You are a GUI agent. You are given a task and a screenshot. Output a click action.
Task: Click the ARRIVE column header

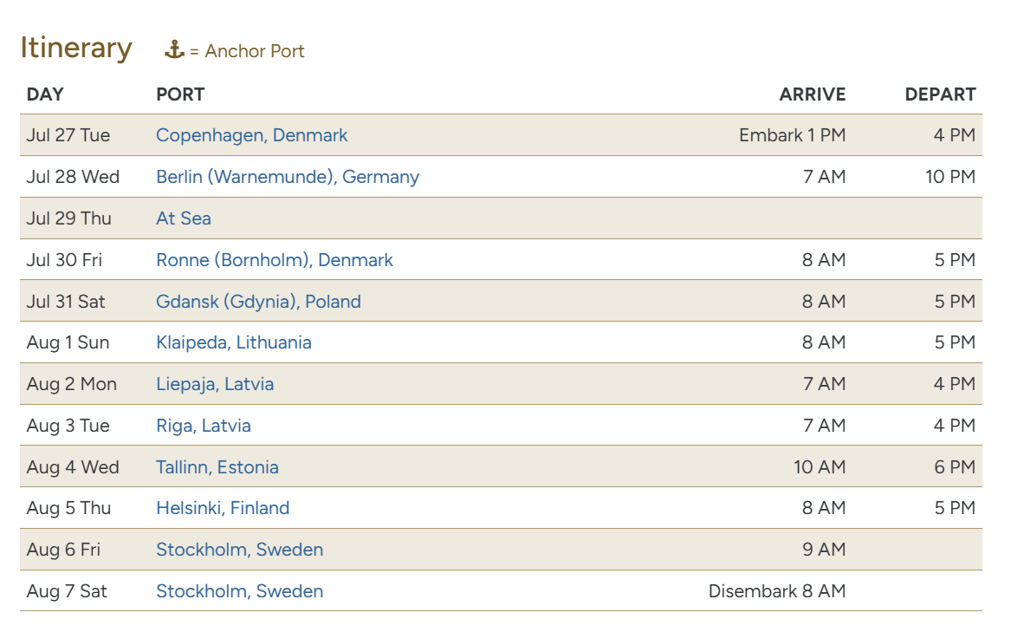click(812, 94)
